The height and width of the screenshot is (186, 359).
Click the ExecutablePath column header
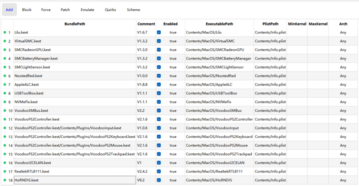219,24
